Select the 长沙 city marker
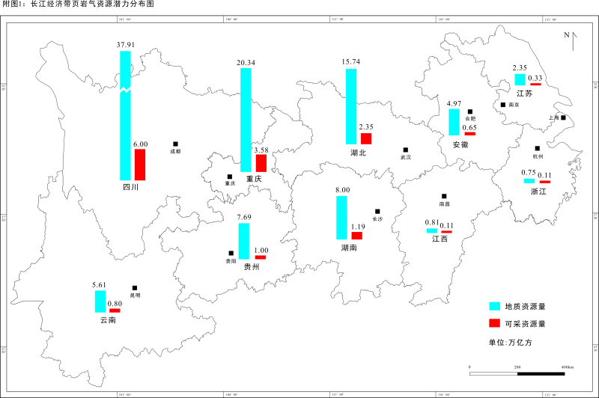The height and width of the screenshot is (398, 599). pos(377,211)
